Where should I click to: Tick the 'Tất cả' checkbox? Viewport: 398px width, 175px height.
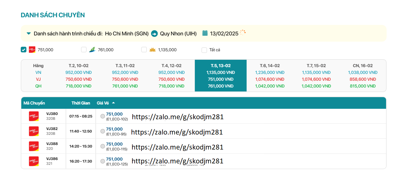204,50
